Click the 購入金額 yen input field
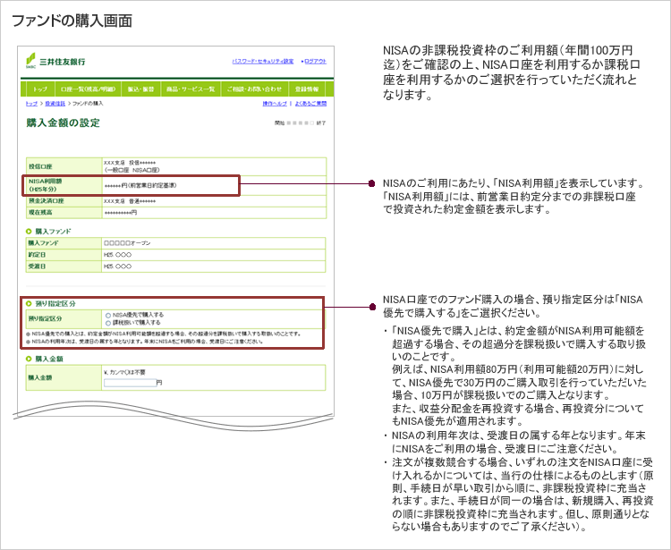Screen dimensions: 671x550 130,383
